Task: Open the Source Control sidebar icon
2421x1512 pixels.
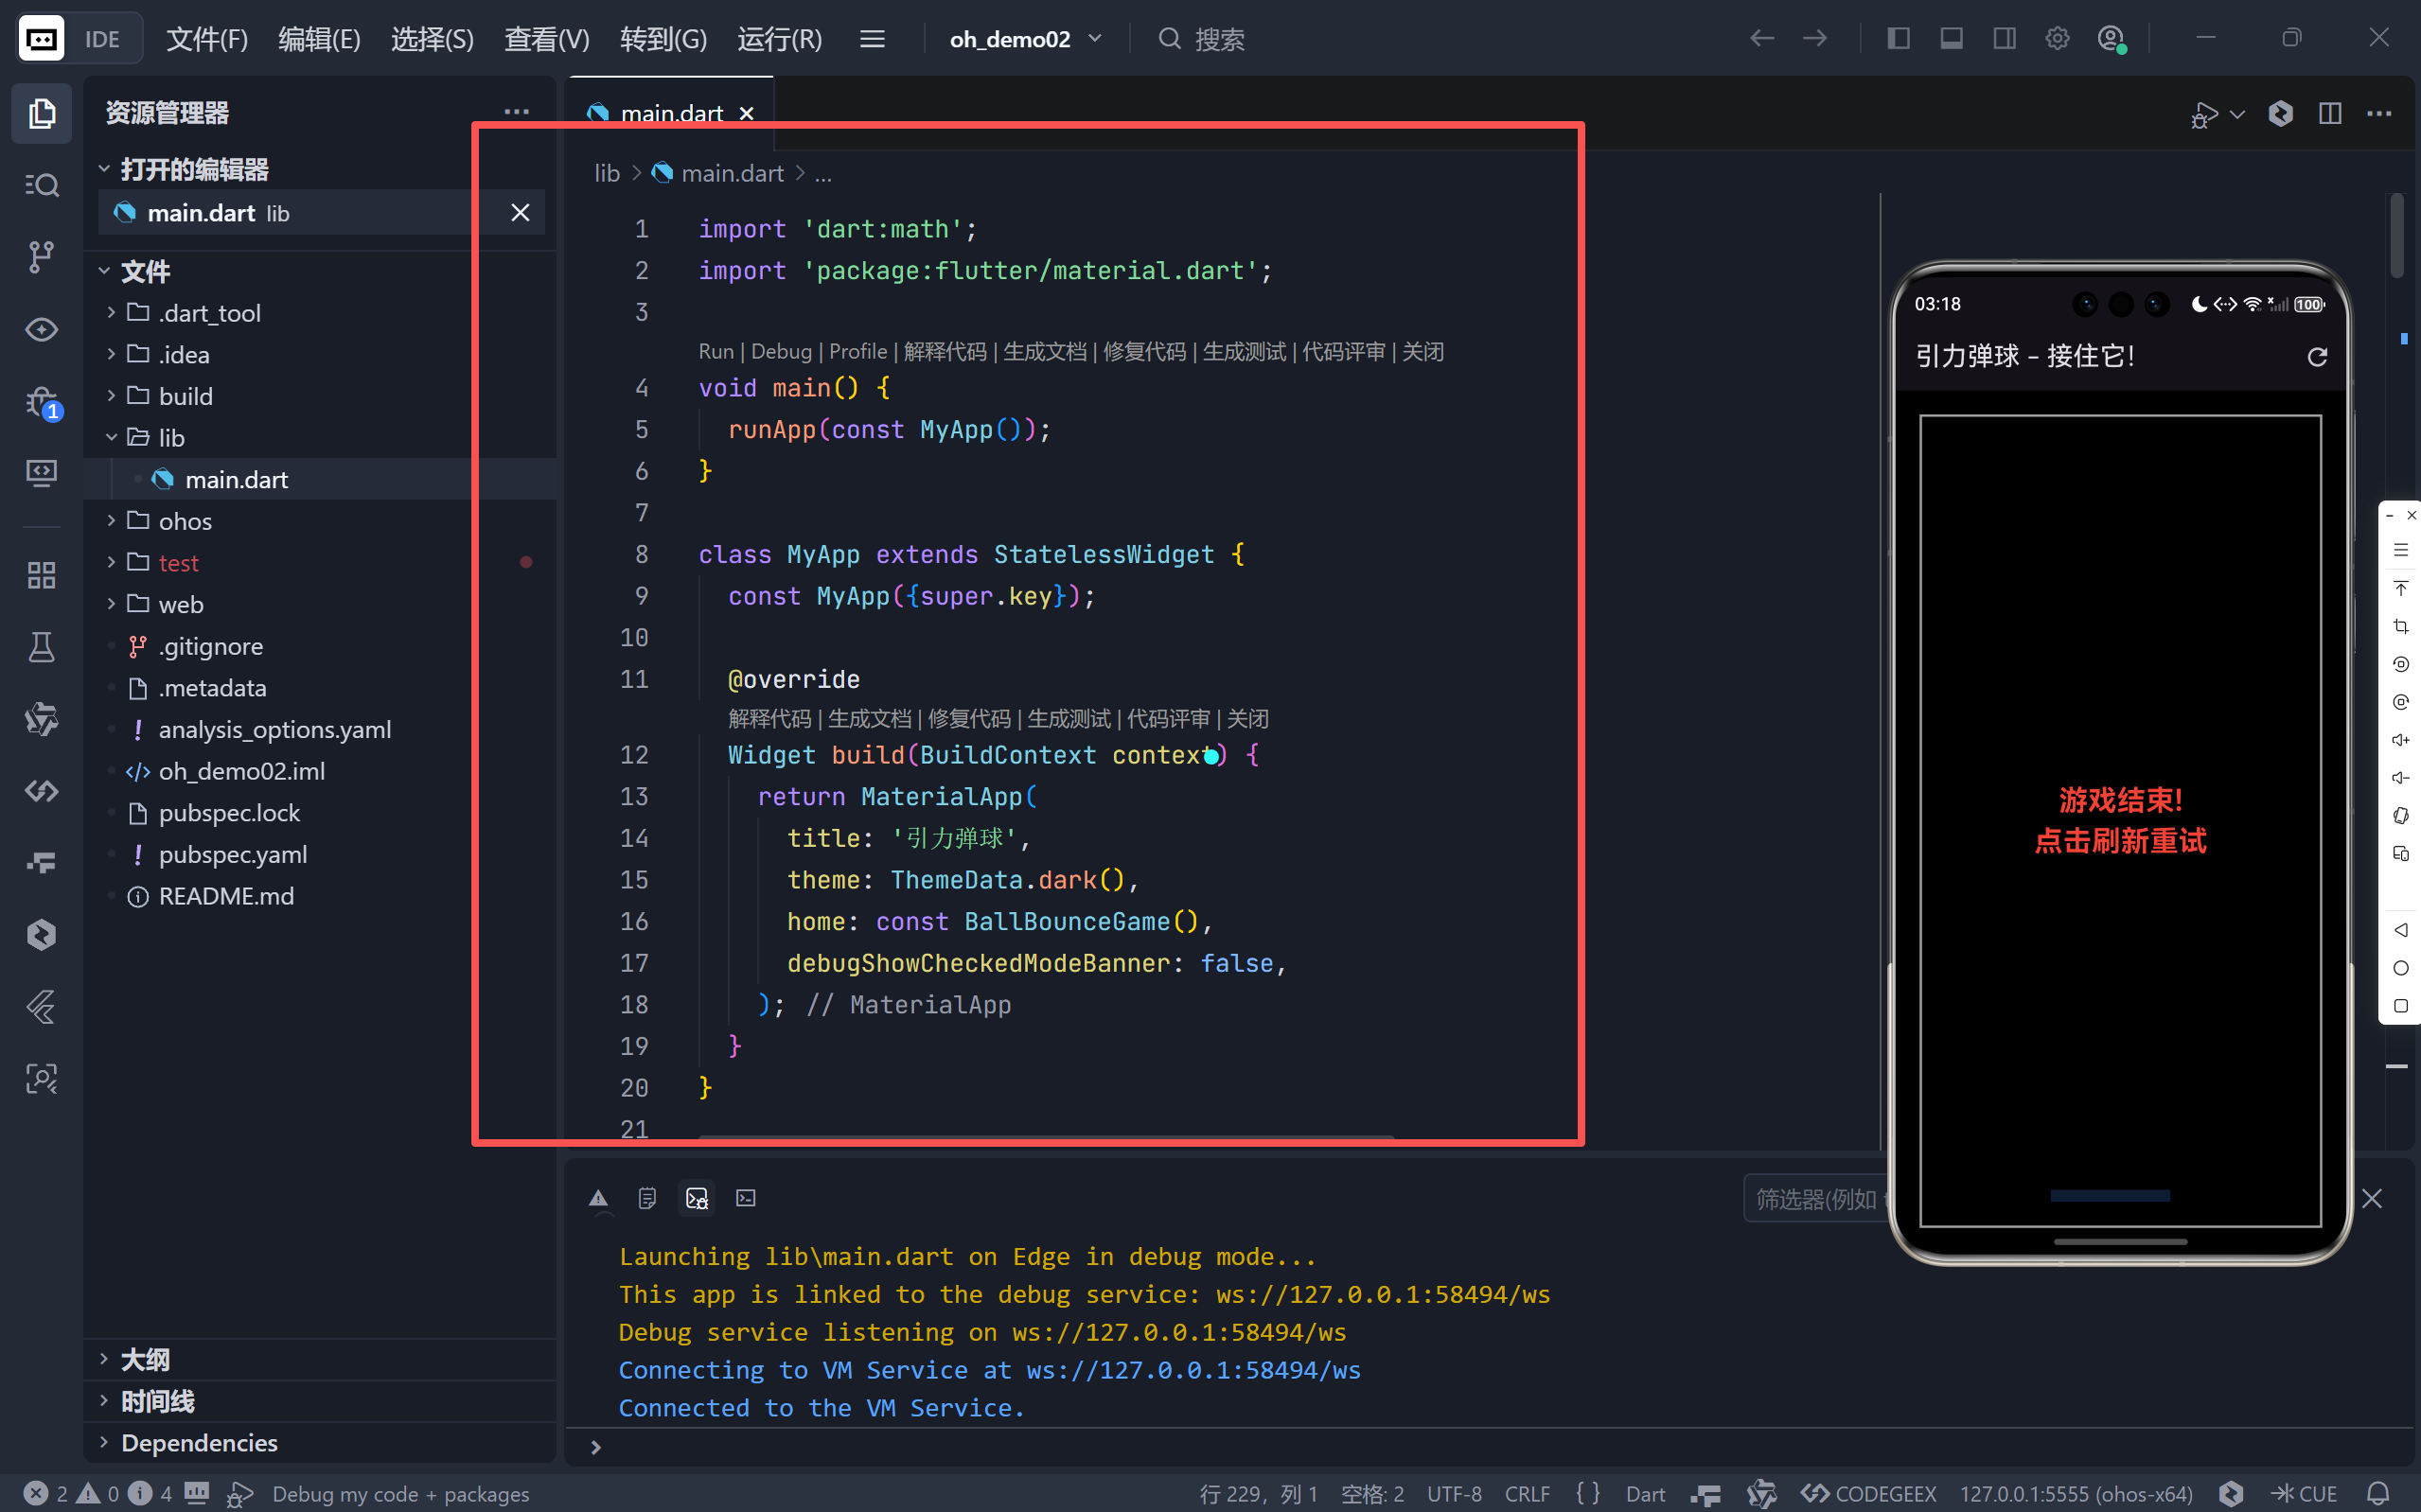Action: (x=41, y=257)
